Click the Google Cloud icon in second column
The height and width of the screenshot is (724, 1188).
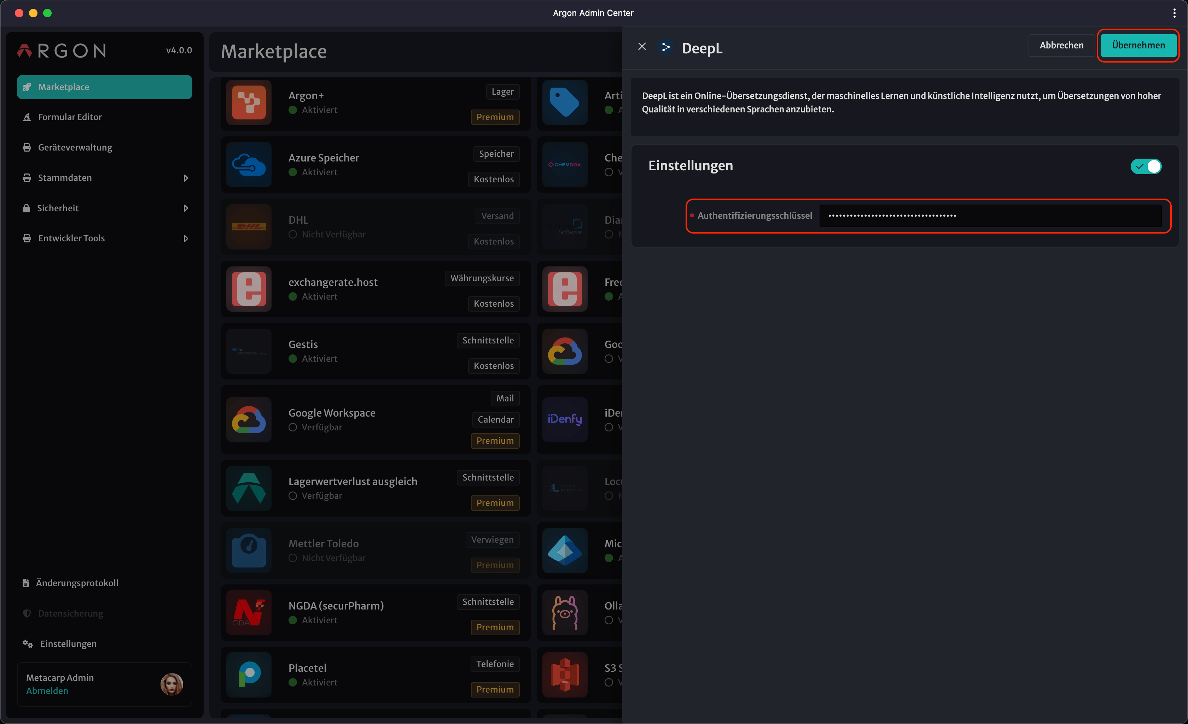point(565,351)
